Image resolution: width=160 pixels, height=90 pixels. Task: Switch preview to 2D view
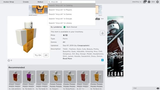click(x=46, y=55)
